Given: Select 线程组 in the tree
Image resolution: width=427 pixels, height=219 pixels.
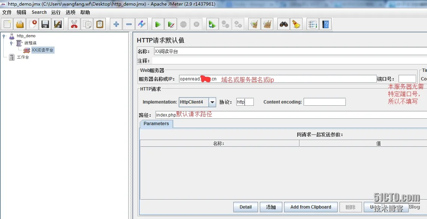Looking at the screenshot, I should (30, 43).
